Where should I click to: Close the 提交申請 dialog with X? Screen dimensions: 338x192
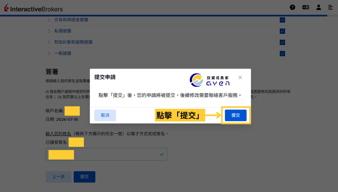click(240, 77)
